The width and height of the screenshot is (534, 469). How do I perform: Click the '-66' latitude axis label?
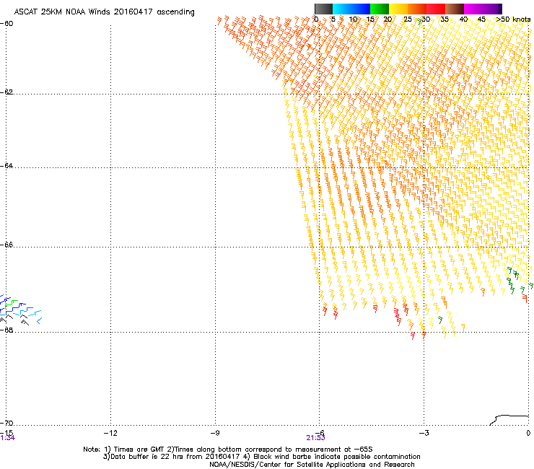pos(6,245)
